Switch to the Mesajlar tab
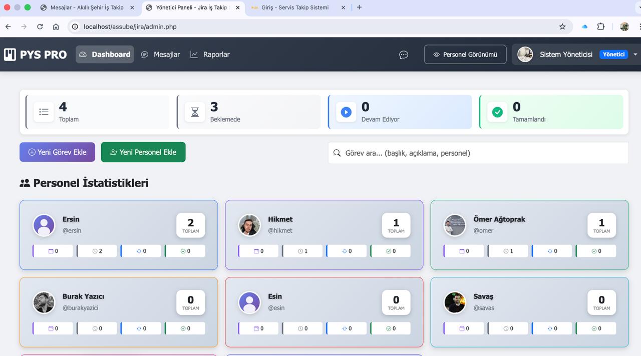This screenshot has width=641, height=356. [x=88, y=8]
